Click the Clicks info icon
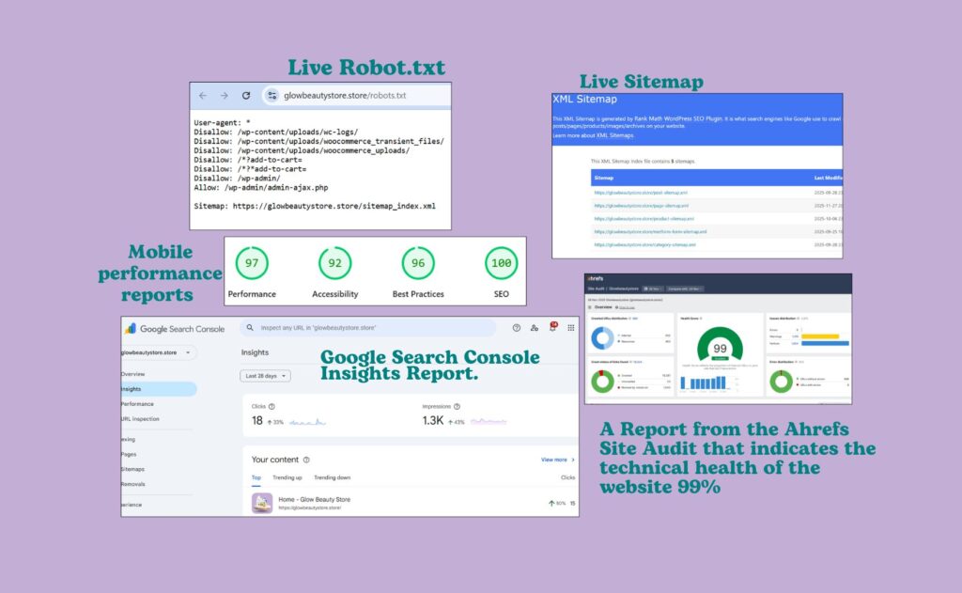This screenshot has width=962, height=593. (x=272, y=406)
